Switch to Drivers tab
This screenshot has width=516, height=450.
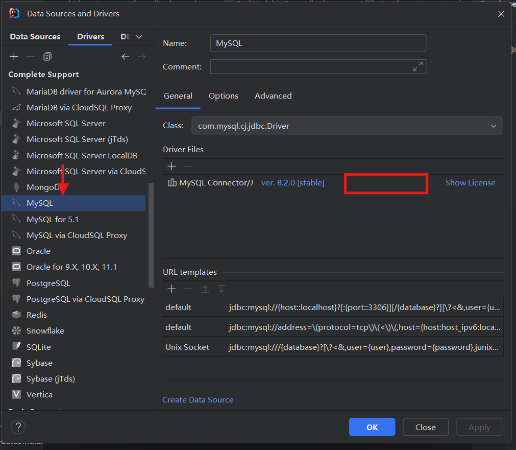pos(90,37)
